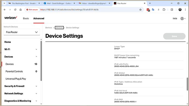189x106 pixels.
Task: Click the S extension icon
Action: click(x=158, y=10)
